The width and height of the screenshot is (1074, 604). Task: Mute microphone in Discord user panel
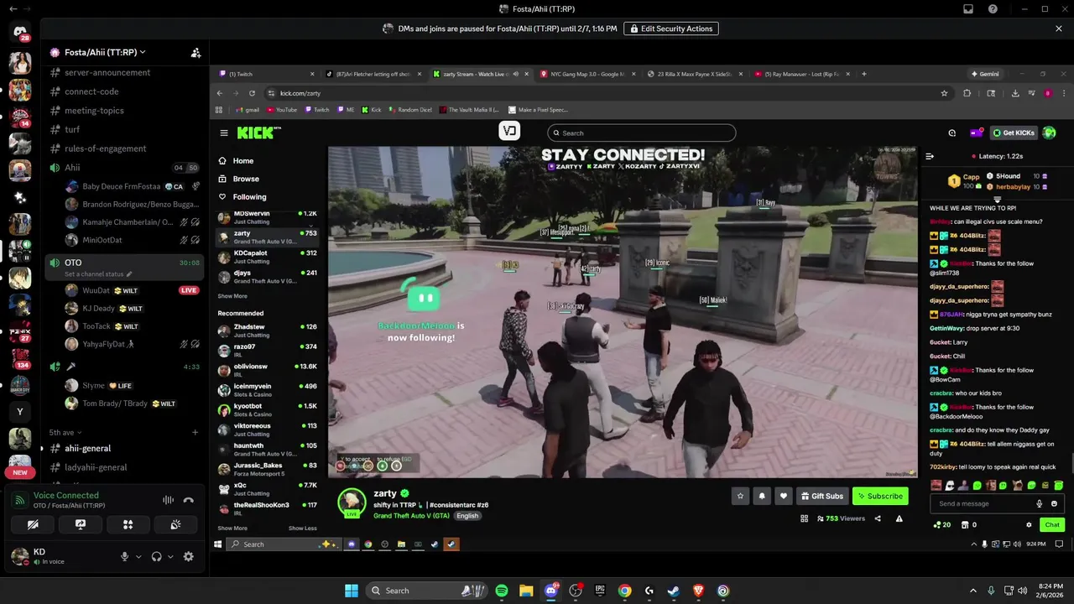point(124,556)
